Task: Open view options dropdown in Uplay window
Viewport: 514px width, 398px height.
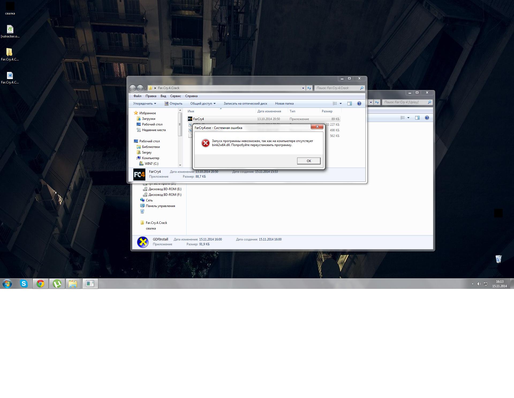Action: (x=408, y=118)
